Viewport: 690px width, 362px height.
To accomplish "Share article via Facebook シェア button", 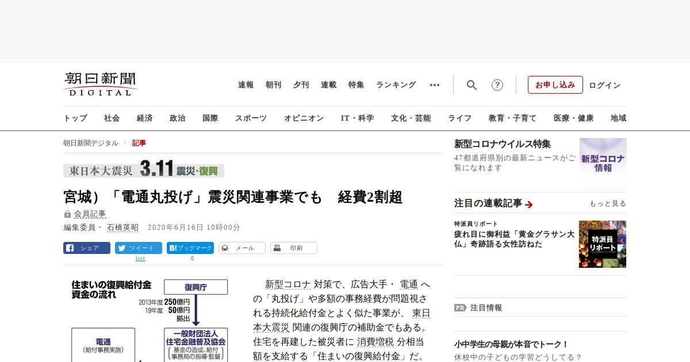I will 87,248.
